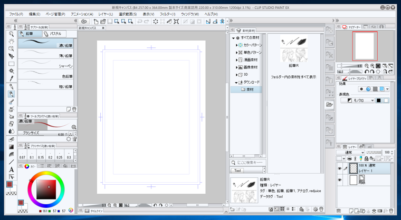
Task: Open the 'ファイル(F)' menu
Action: [16, 14]
